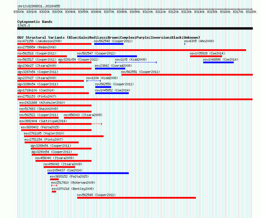Click the chr13:82998931..83180655 region label
This screenshot has height=218, width=261.
(x=39, y=6)
